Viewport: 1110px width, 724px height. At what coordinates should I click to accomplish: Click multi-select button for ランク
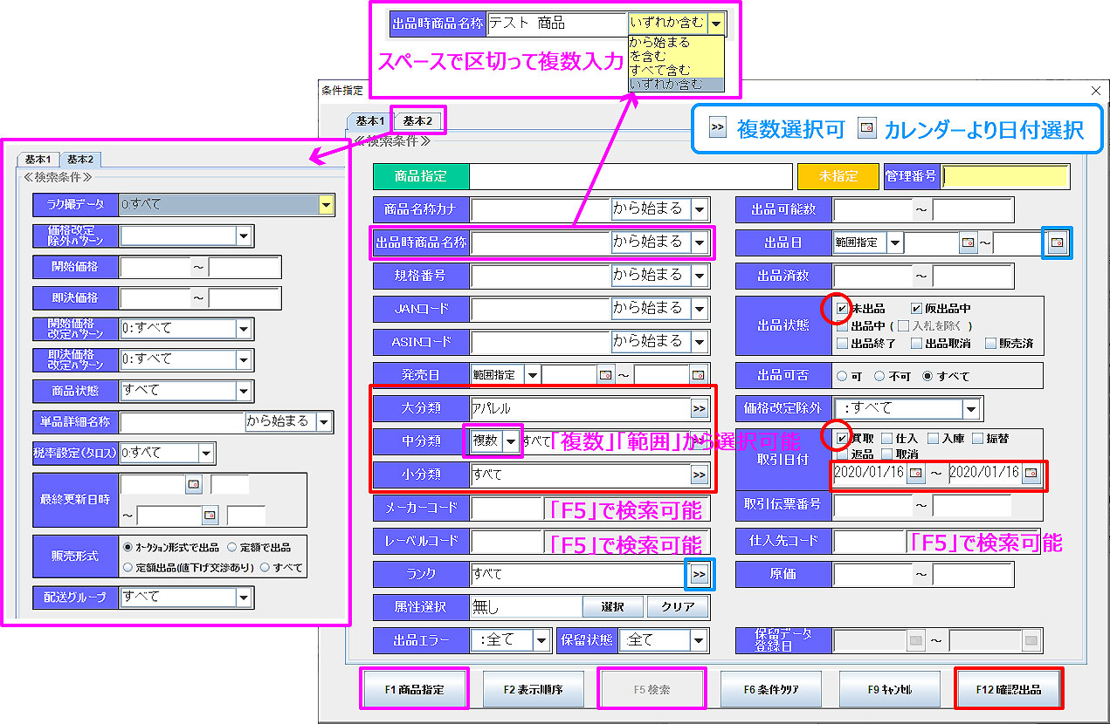click(699, 574)
